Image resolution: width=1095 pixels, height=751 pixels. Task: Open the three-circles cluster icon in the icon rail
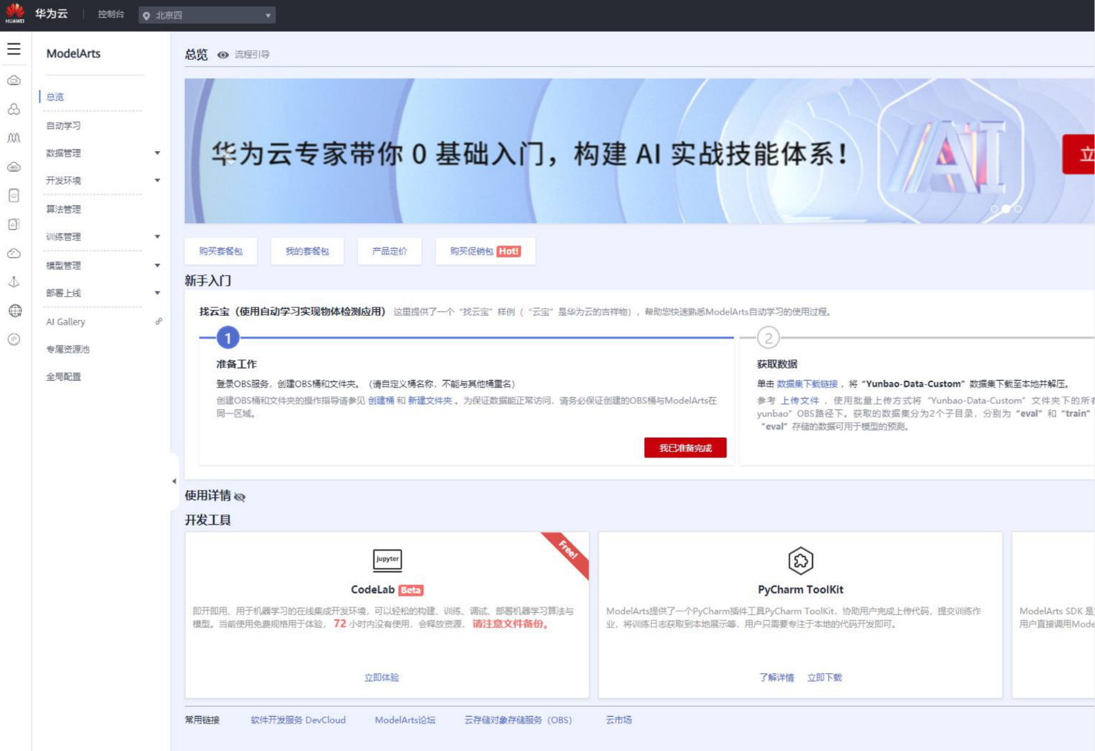pyautogui.click(x=14, y=109)
